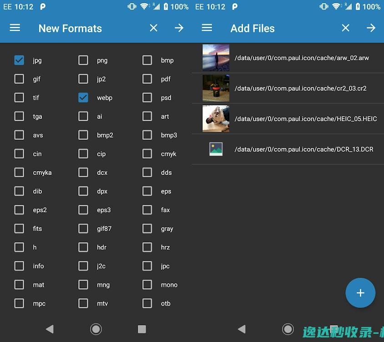Tap the fits format label

tap(37, 229)
